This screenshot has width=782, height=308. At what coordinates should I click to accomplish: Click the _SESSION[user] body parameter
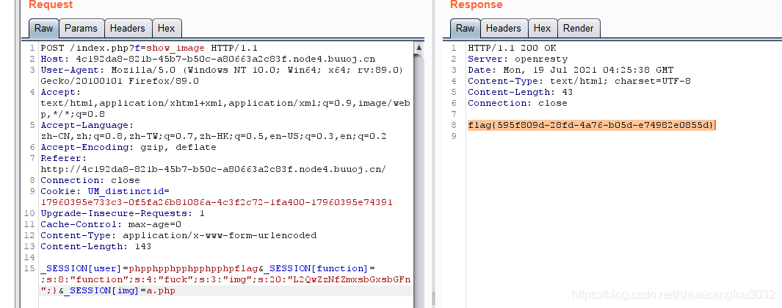coord(150,268)
